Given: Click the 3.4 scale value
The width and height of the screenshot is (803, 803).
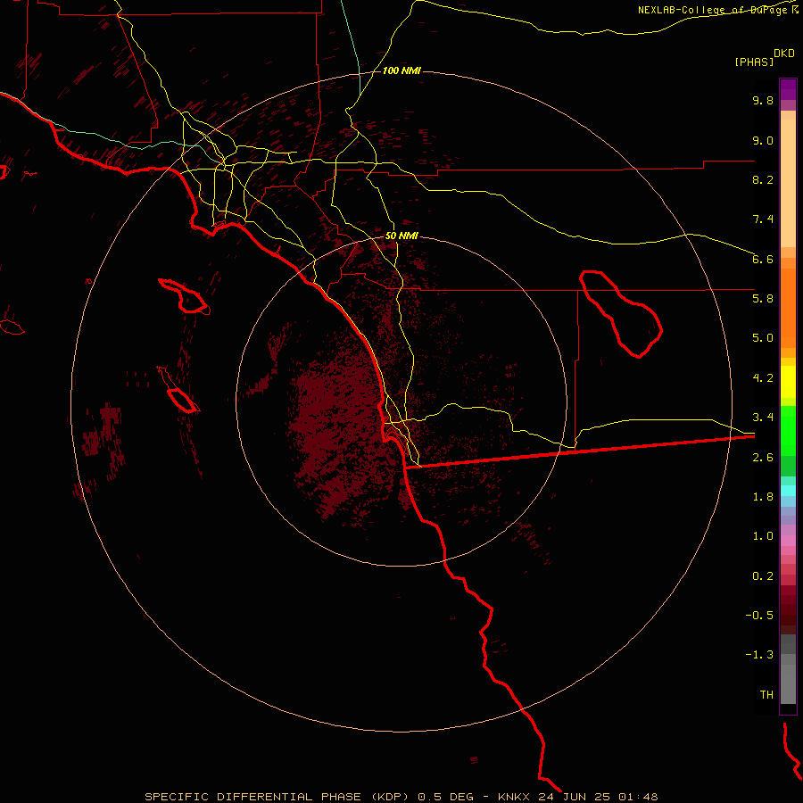Looking at the screenshot, I should 763,418.
